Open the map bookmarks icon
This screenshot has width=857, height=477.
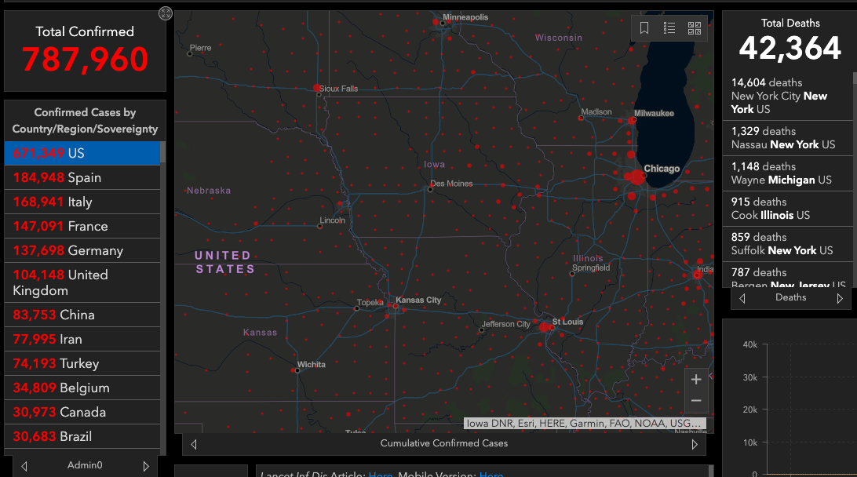click(644, 28)
